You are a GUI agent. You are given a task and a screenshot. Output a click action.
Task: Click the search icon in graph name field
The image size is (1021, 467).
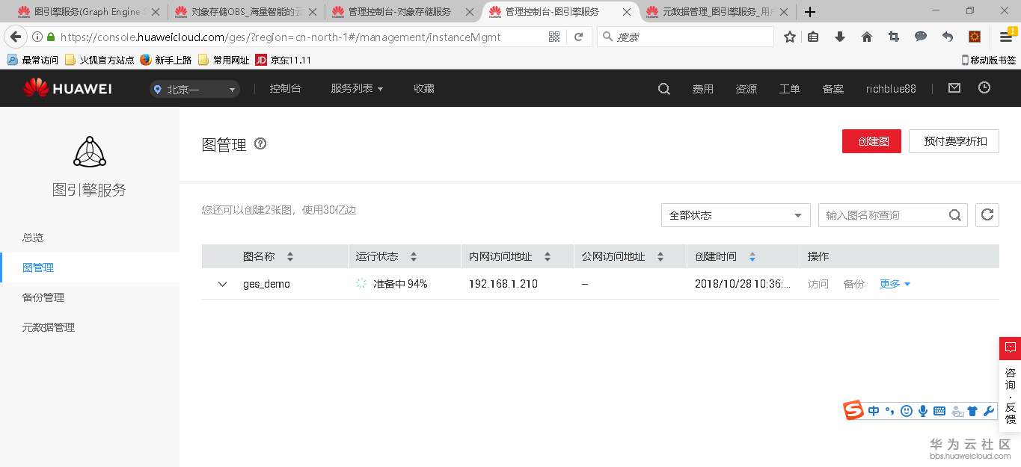pyautogui.click(x=955, y=215)
